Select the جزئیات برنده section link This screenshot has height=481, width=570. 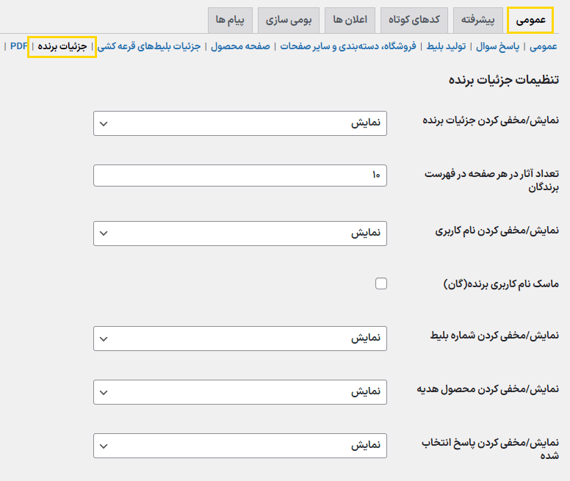(x=62, y=46)
